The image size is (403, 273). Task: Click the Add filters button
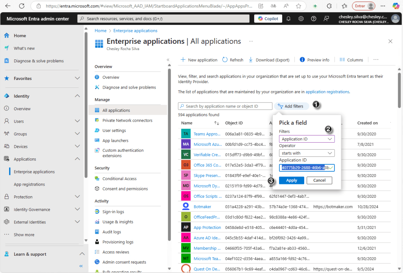coord(292,106)
